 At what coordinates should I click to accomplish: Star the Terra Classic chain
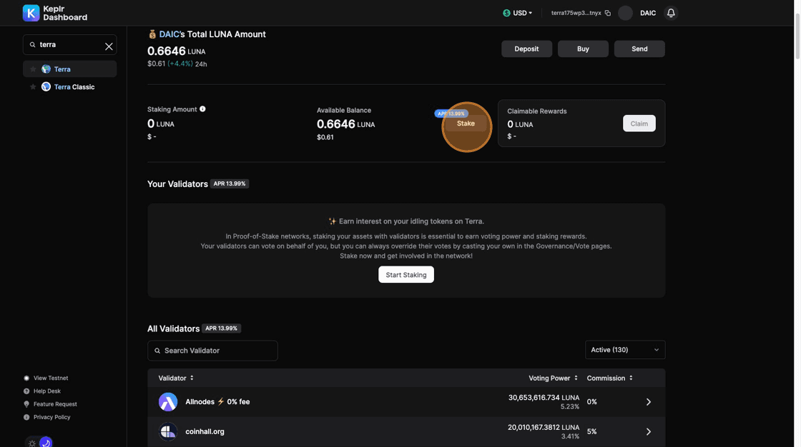[x=33, y=87]
